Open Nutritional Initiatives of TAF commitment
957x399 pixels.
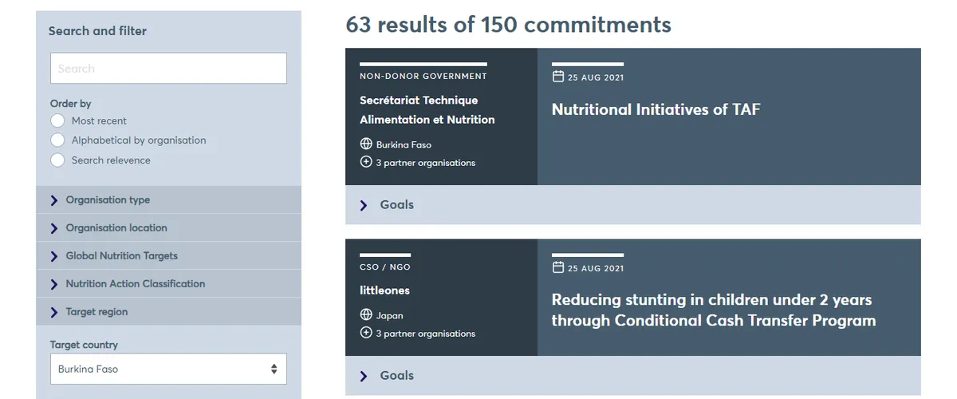(x=656, y=110)
